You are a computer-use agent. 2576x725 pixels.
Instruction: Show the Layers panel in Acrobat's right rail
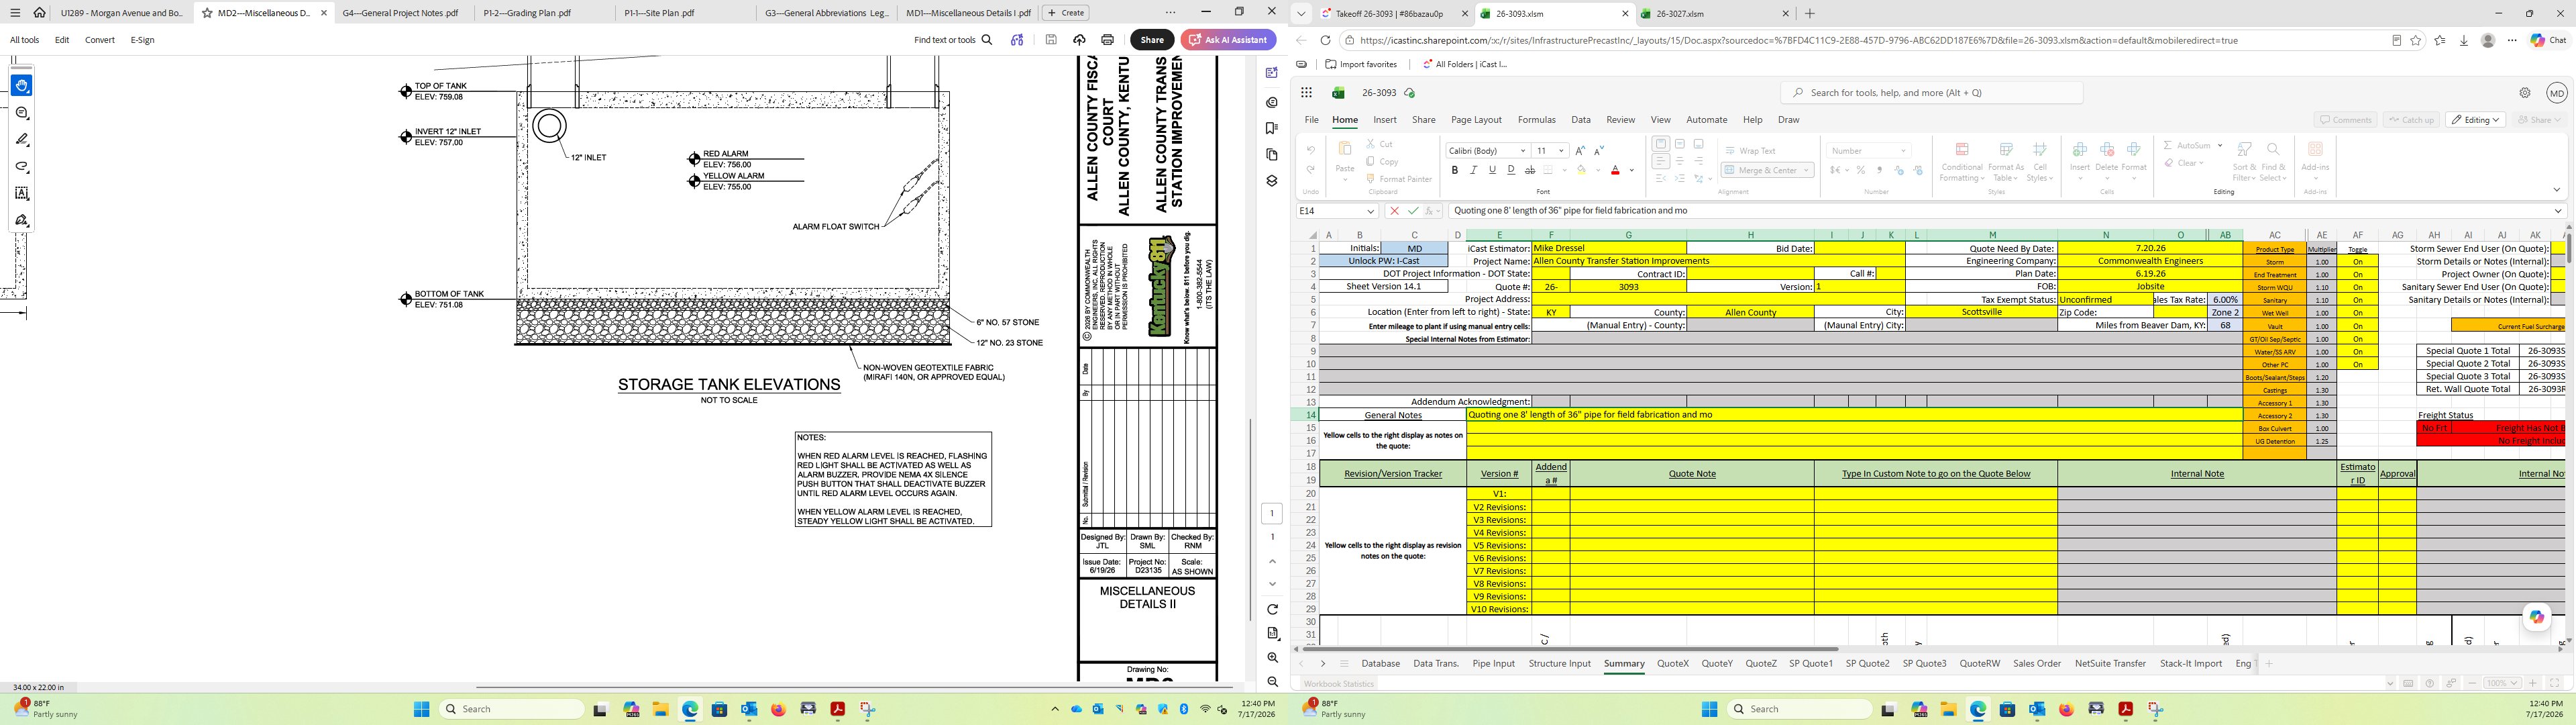point(1272,181)
